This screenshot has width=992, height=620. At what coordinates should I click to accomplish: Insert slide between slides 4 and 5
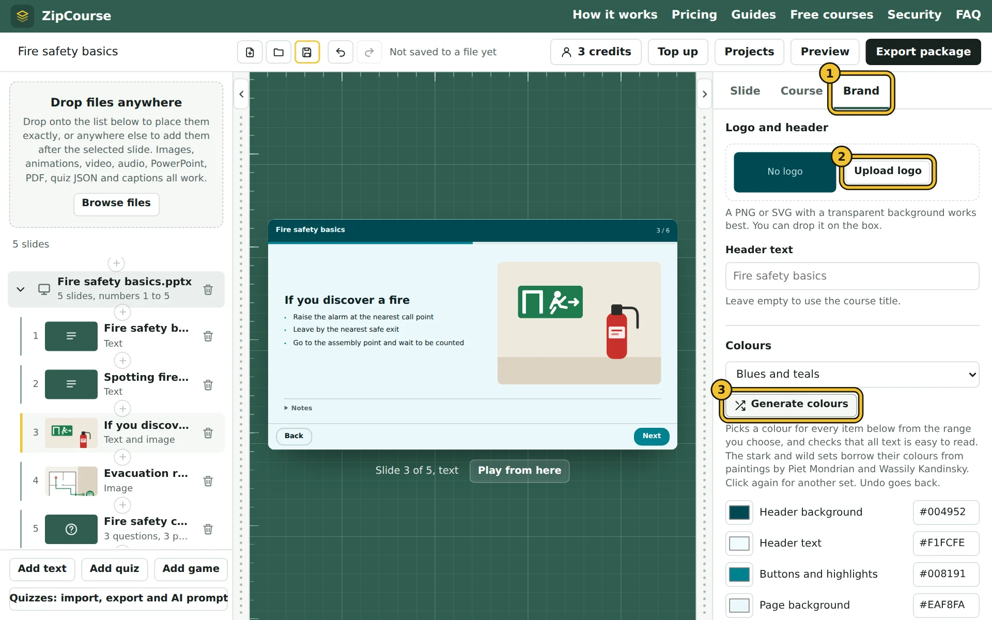coord(122,505)
